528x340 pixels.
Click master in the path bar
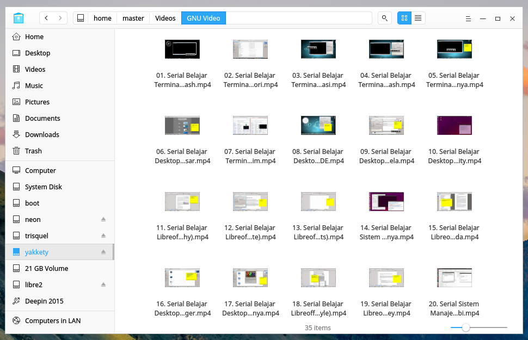pyautogui.click(x=132, y=18)
